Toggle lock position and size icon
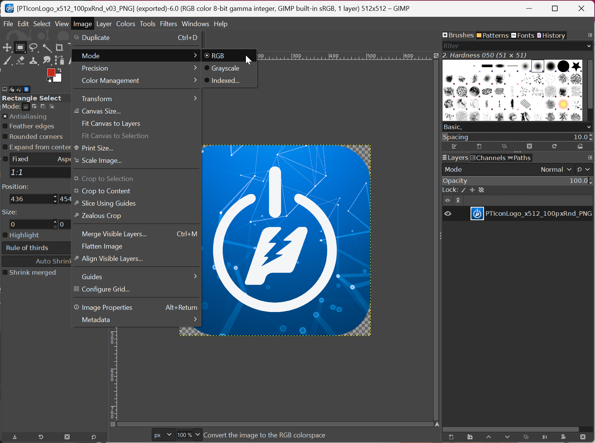This screenshot has height=443, width=595. pos(472,190)
